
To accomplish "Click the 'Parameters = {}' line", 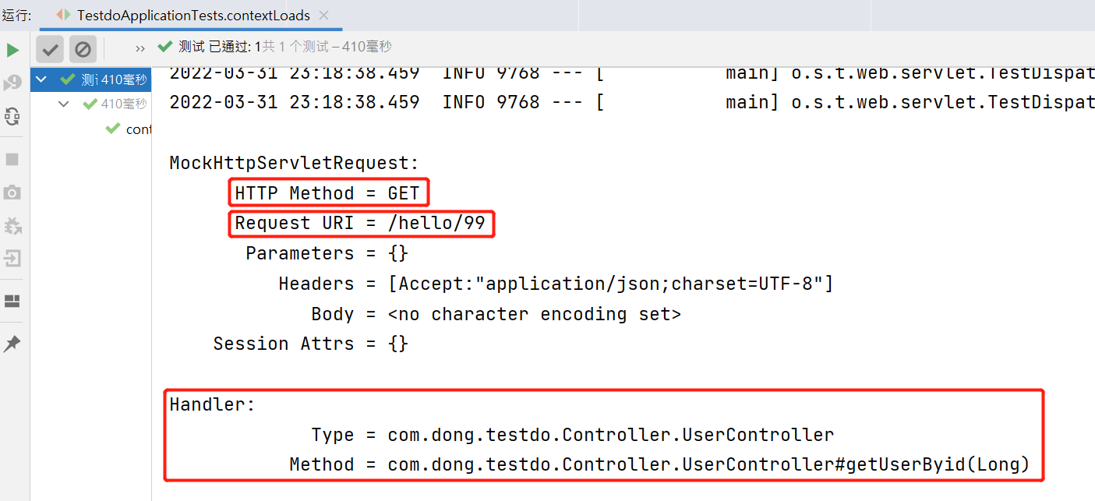I will point(327,254).
